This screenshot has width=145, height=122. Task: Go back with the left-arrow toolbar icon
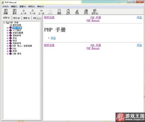click(41, 11)
